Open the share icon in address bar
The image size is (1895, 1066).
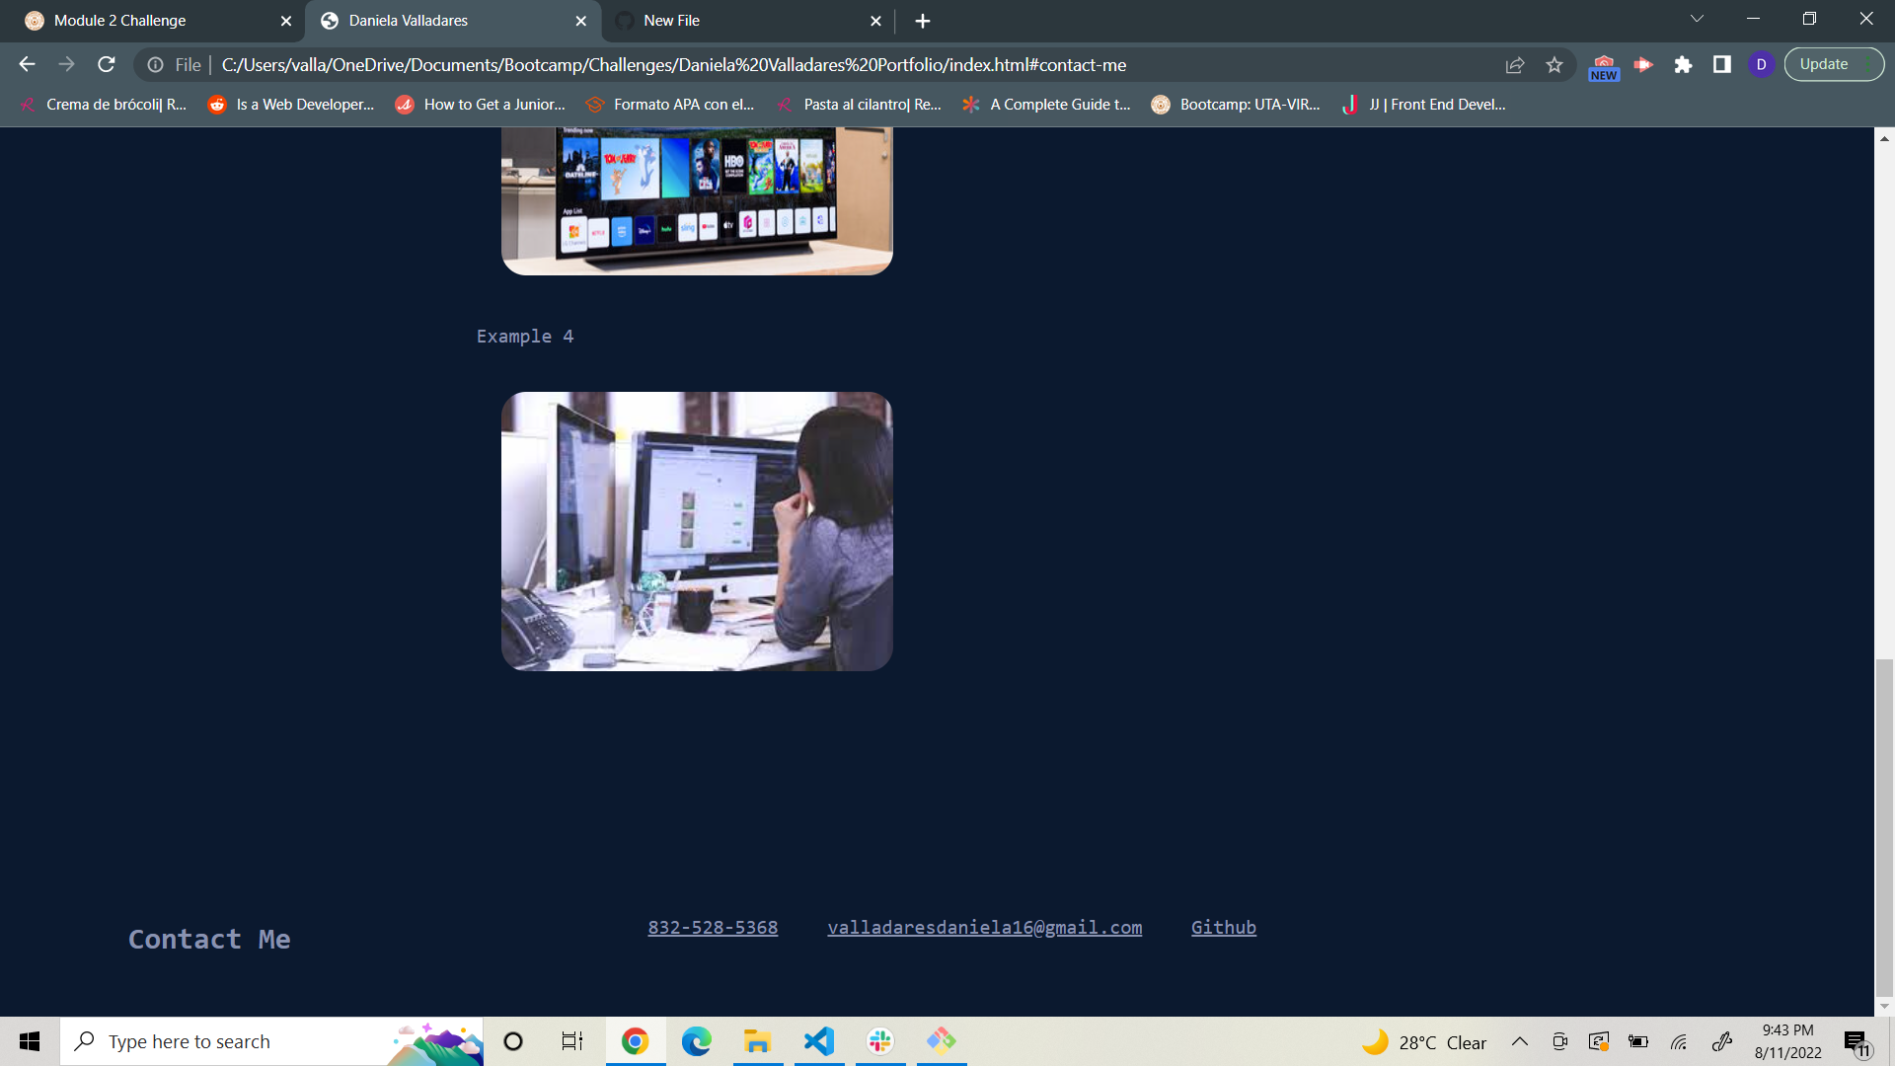(1515, 64)
